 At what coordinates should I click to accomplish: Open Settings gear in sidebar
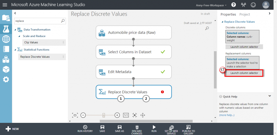(6, 80)
